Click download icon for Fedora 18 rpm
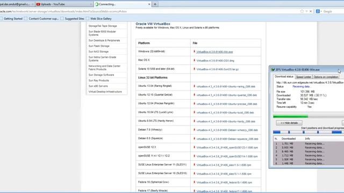Image resolution: width=344 pixels, height=193 pixels. pyautogui.click(x=194, y=182)
